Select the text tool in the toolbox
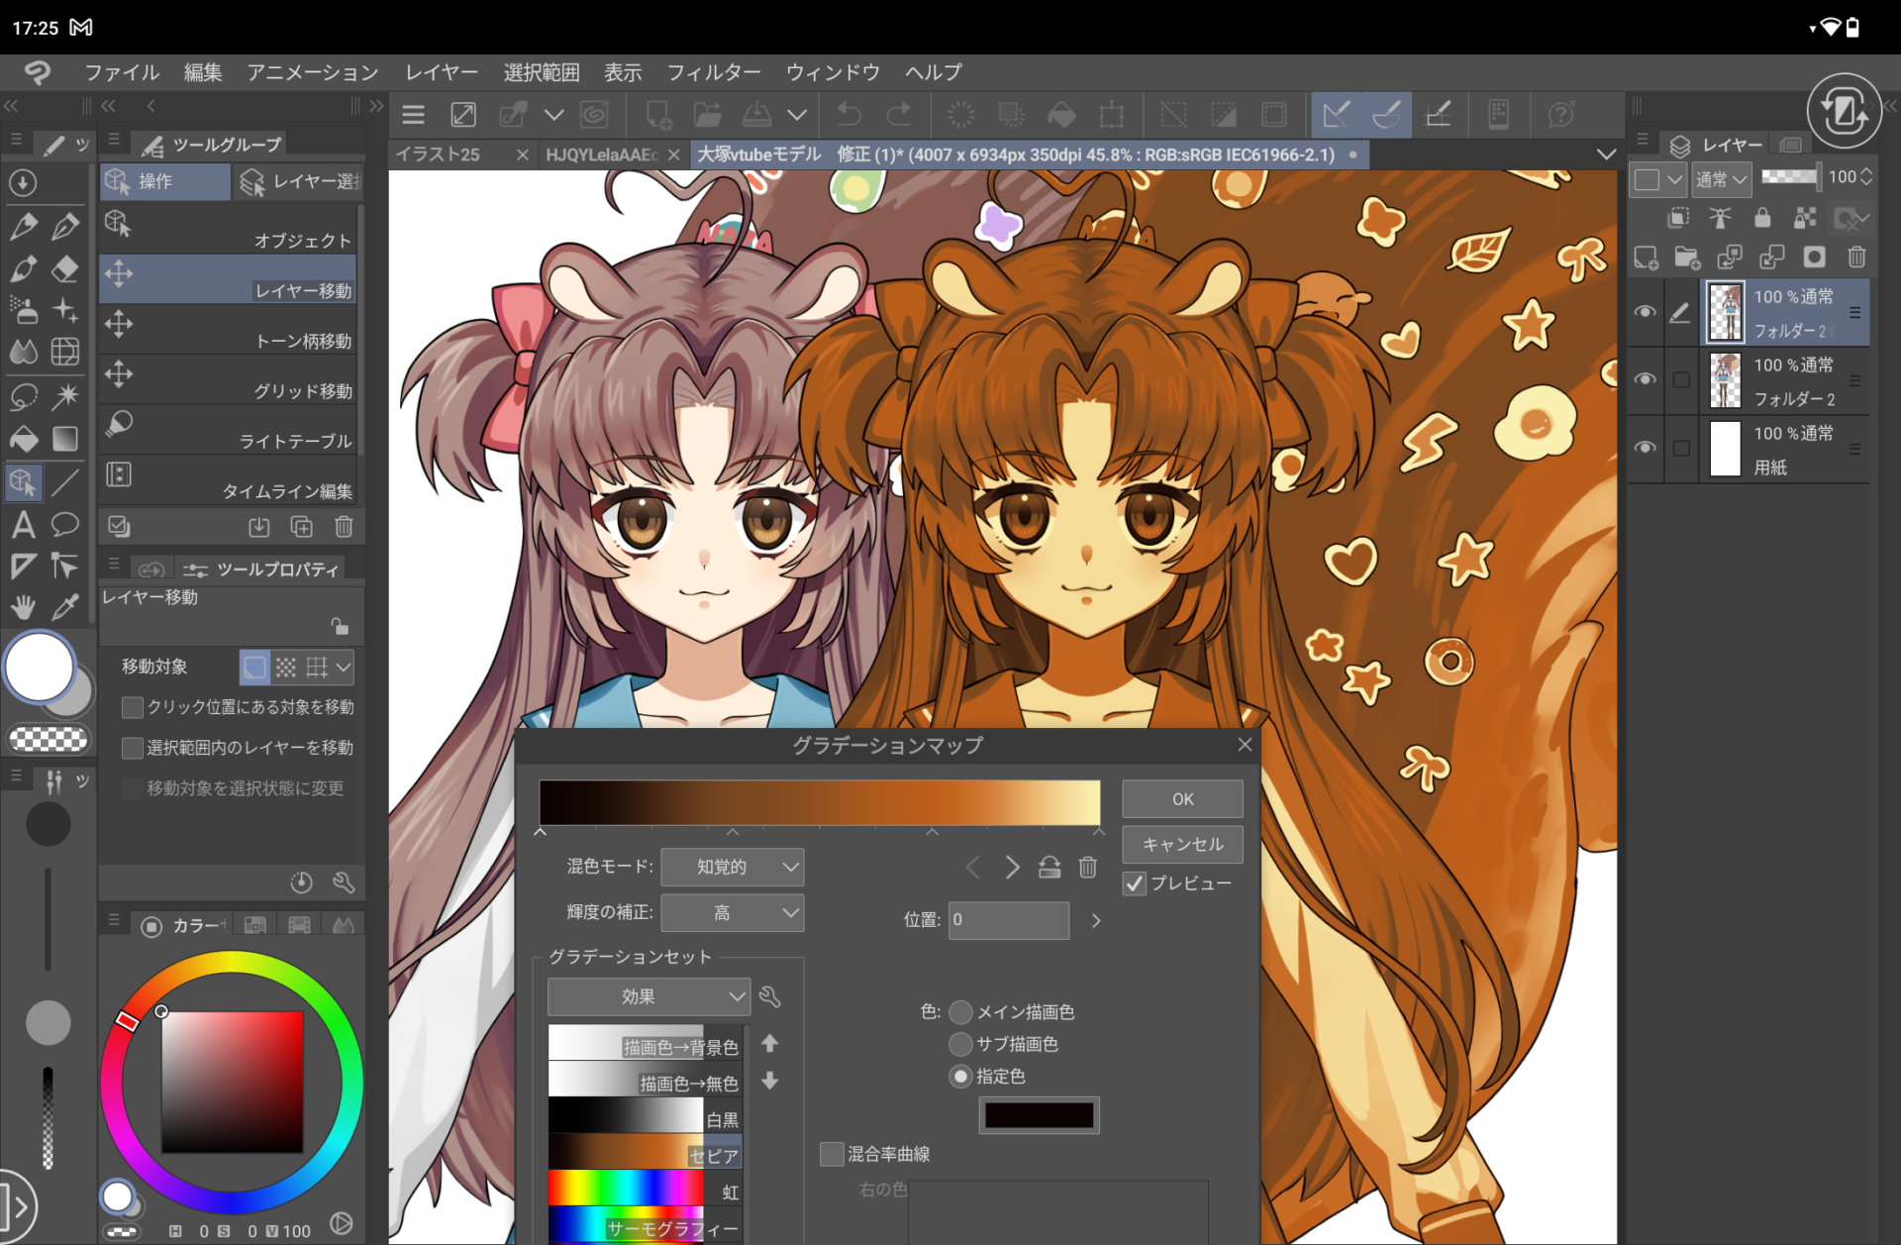This screenshot has height=1245, width=1901. 23,524
